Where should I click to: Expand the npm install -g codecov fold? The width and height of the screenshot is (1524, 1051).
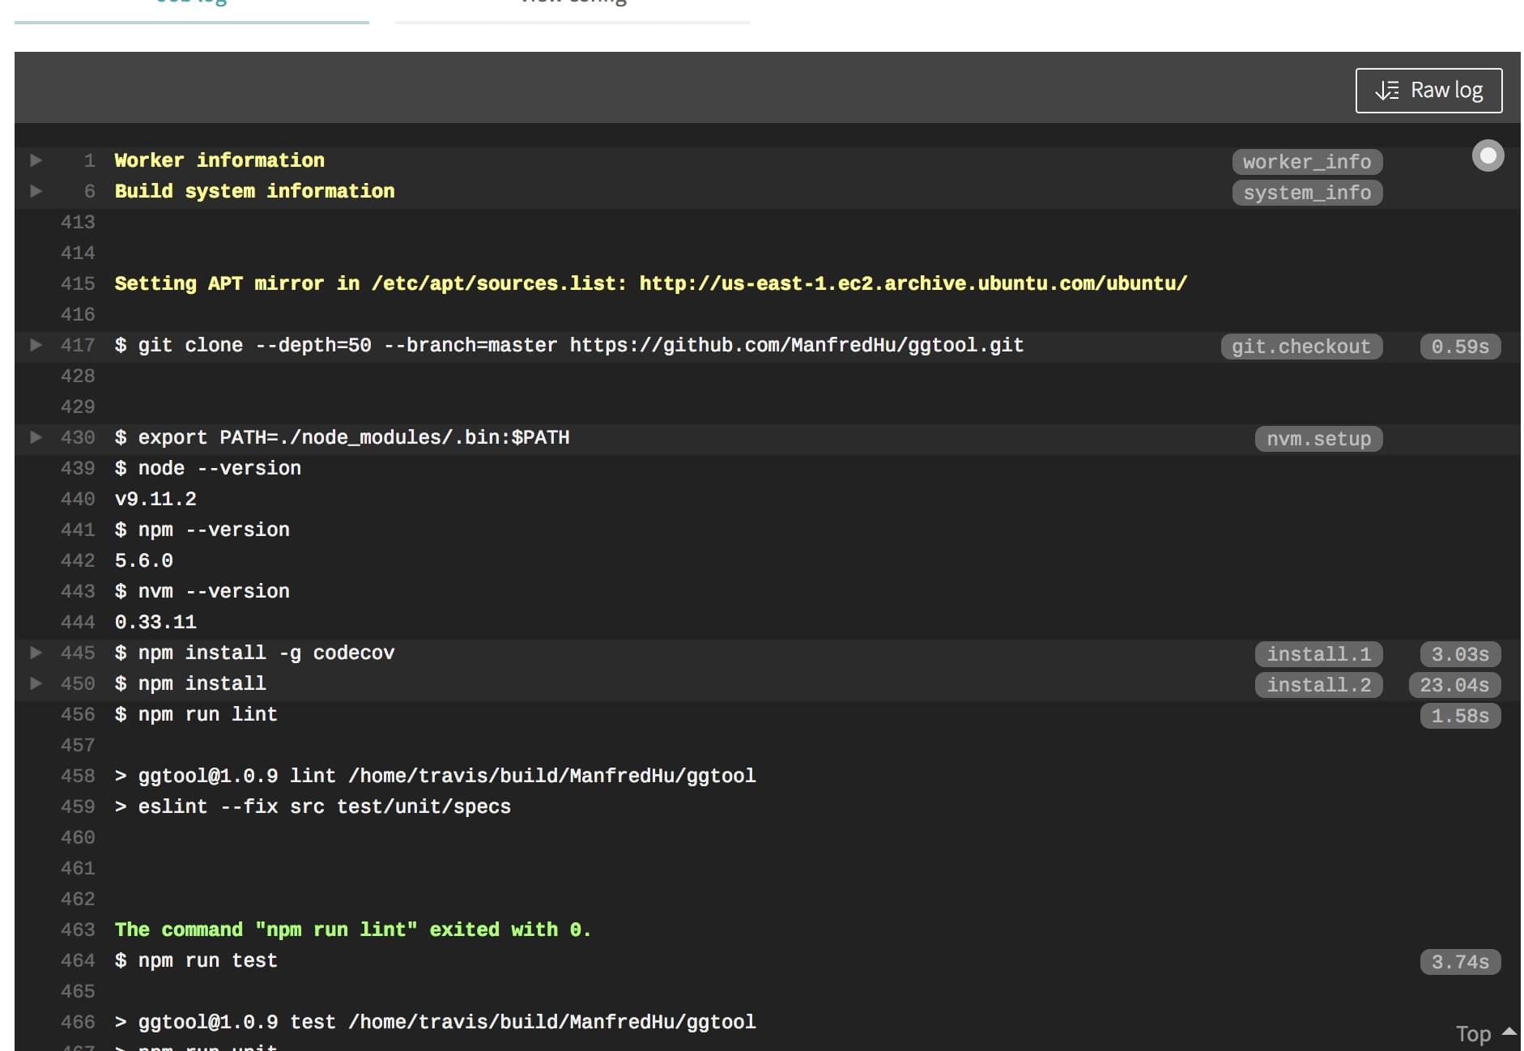click(36, 653)
